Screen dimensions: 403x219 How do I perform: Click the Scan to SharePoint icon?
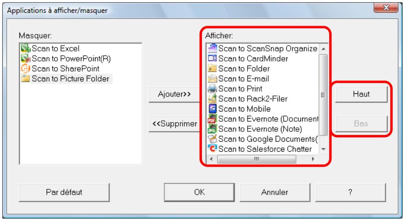pyautogui.click(x=26, y=69)
